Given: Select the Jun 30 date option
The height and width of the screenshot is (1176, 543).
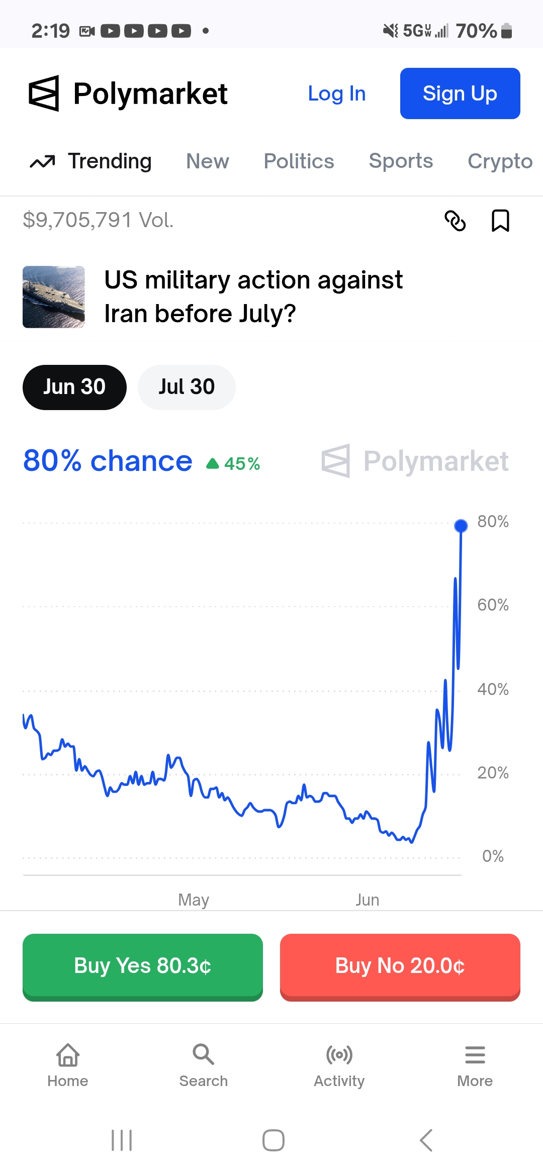Looking at the screenshot, I should (x=74, y=387).
